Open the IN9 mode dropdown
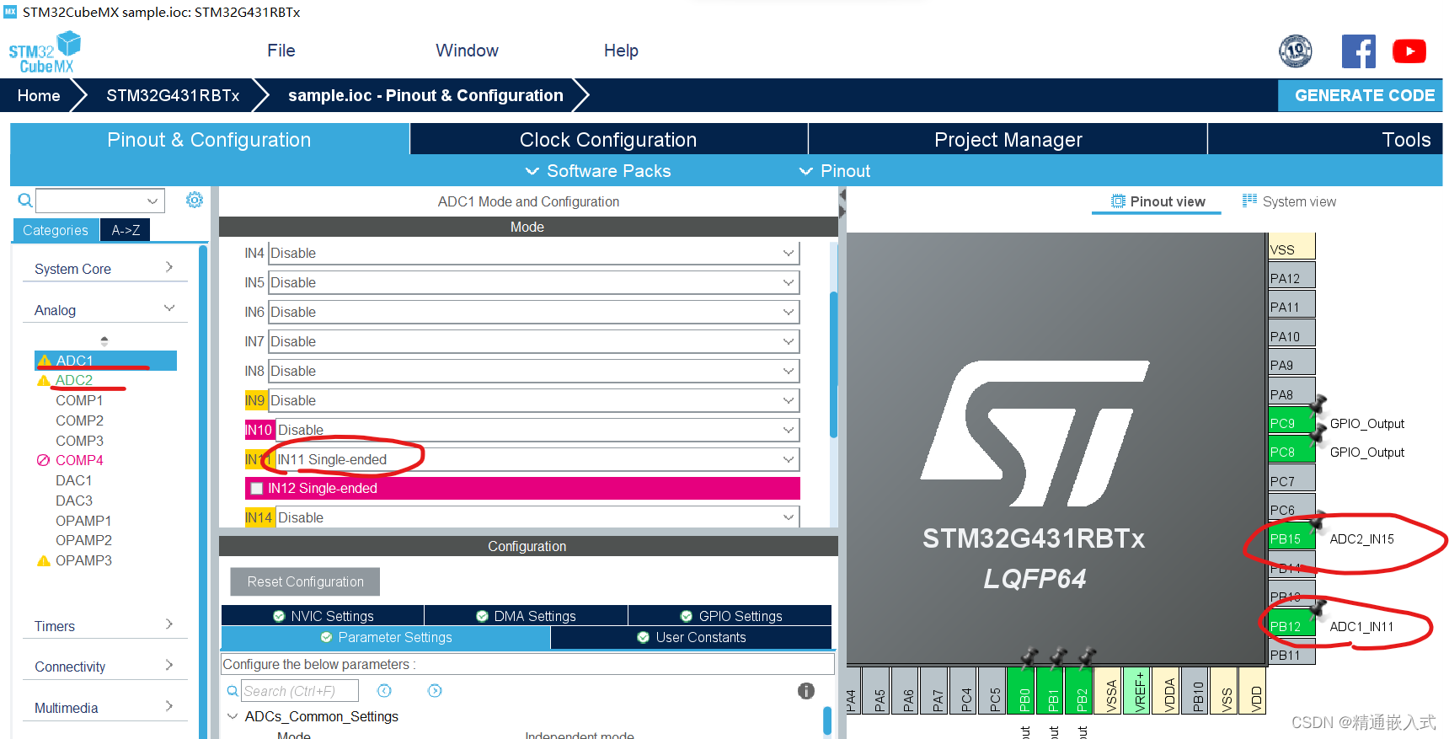 534,400
